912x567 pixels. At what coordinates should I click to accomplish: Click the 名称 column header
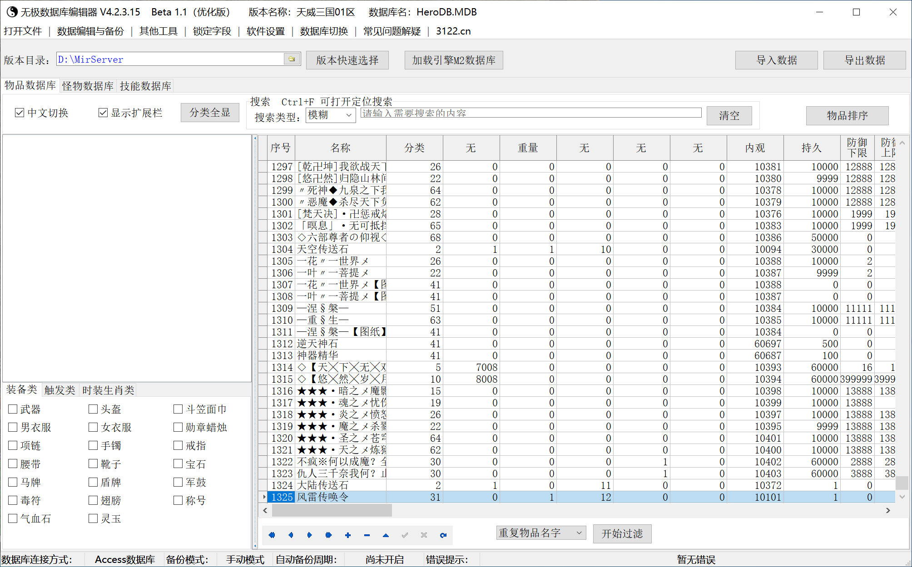point(341,148)
